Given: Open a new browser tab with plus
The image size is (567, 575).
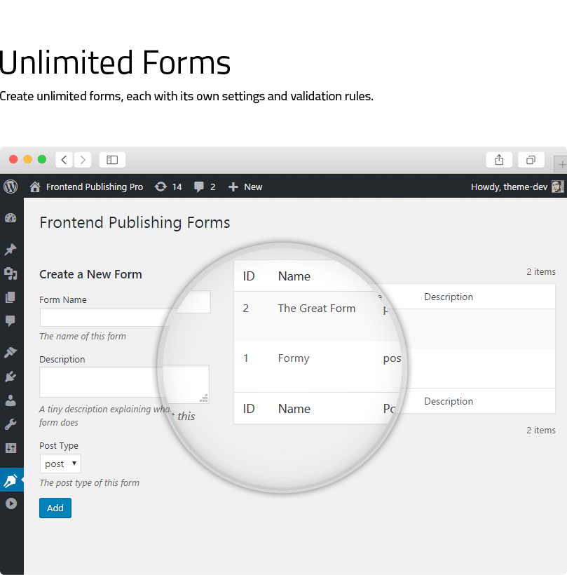Looking at the screenshot, I should pyautogui.click(x=561, y=165).
